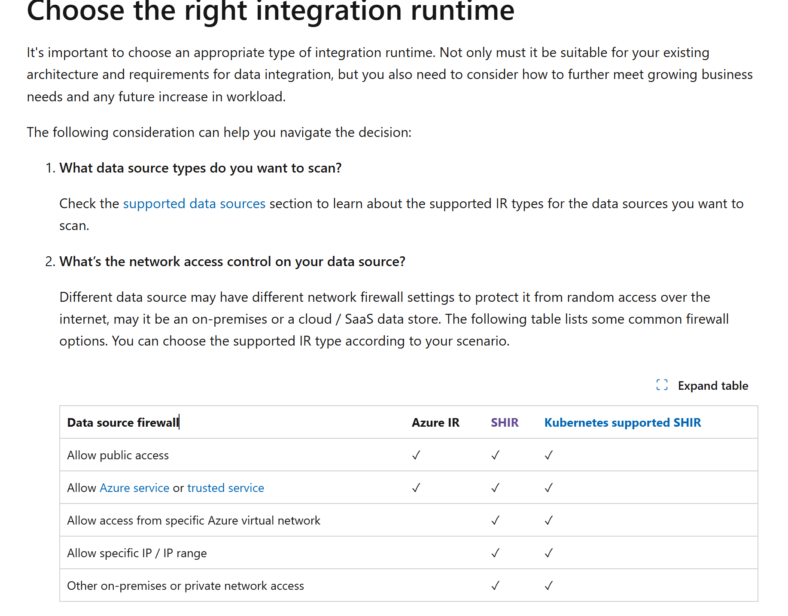Viewport: 788px width, 616px height.
Task: Open the SHIR column header link
Action: tap(505, 422)
